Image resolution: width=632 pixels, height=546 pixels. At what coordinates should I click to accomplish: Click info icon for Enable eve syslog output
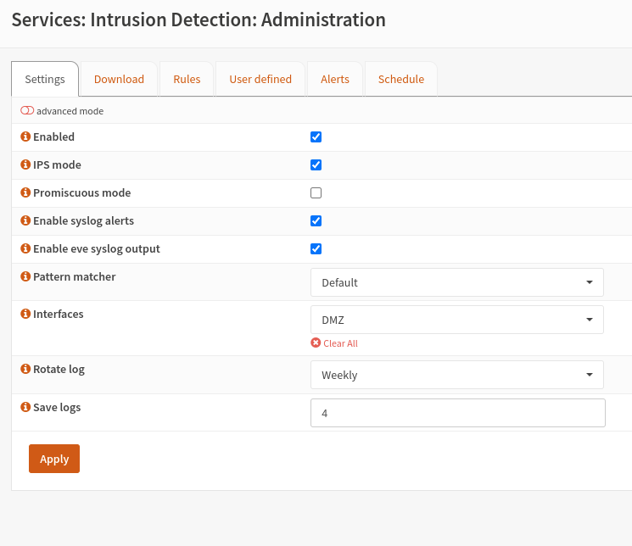coord(25,248)
